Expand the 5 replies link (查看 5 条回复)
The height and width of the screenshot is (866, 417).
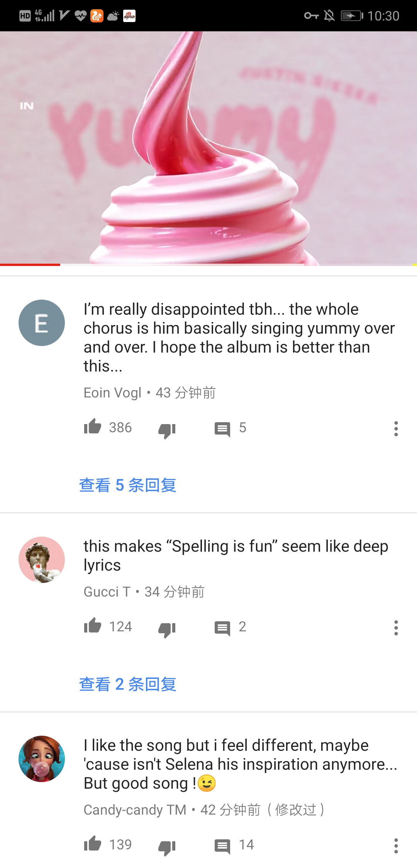click(x=128, y=485)
